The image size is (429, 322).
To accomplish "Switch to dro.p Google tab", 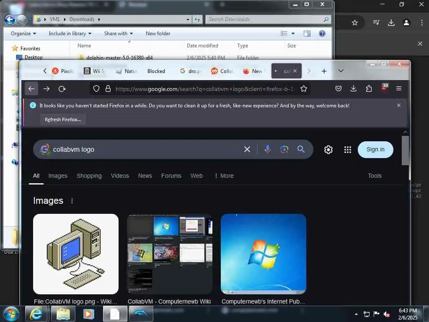I will click(x=191, y=71).
